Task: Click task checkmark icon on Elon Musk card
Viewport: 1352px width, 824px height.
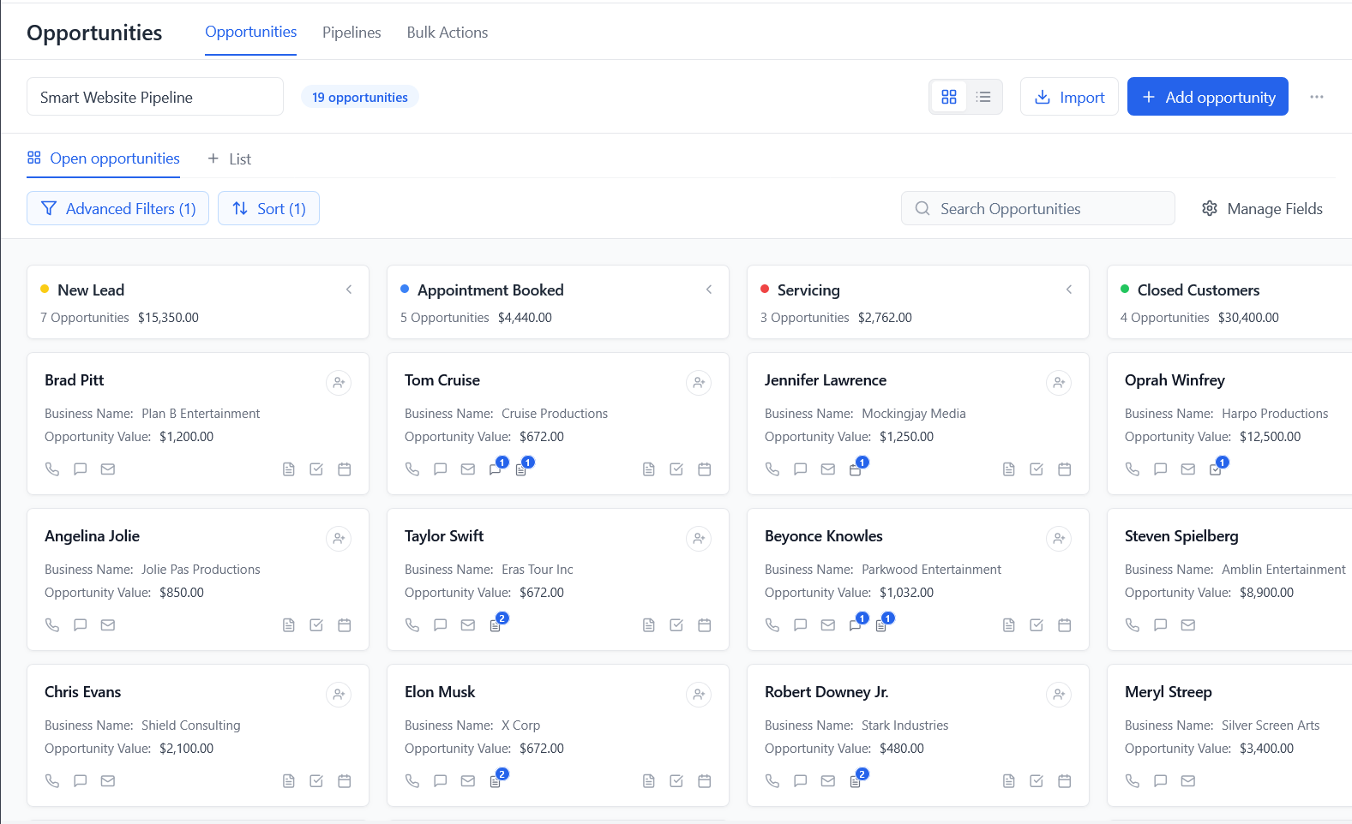Action: [676, 781]
